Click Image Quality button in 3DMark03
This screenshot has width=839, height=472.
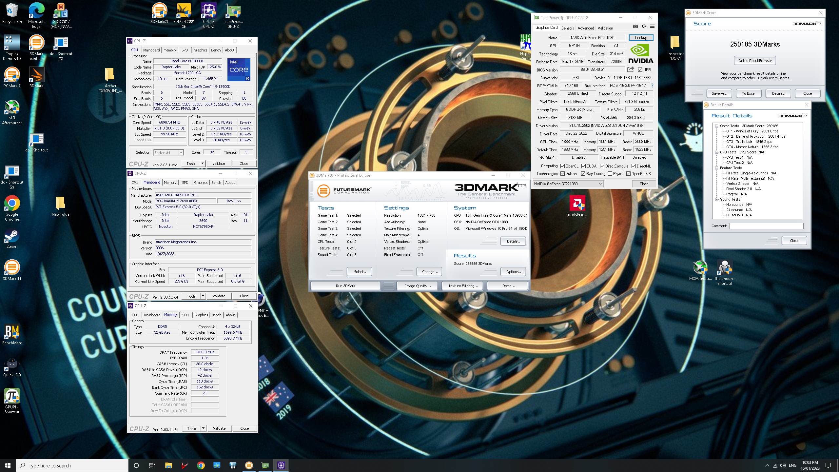(x=418, y=286)
